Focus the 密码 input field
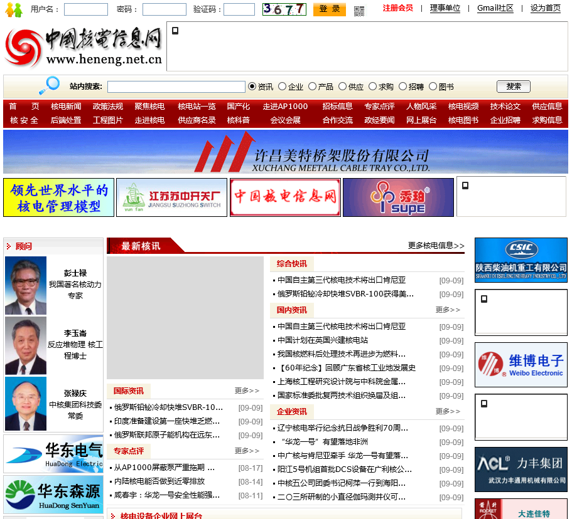 pyautogui.click(x=164, y=9)
